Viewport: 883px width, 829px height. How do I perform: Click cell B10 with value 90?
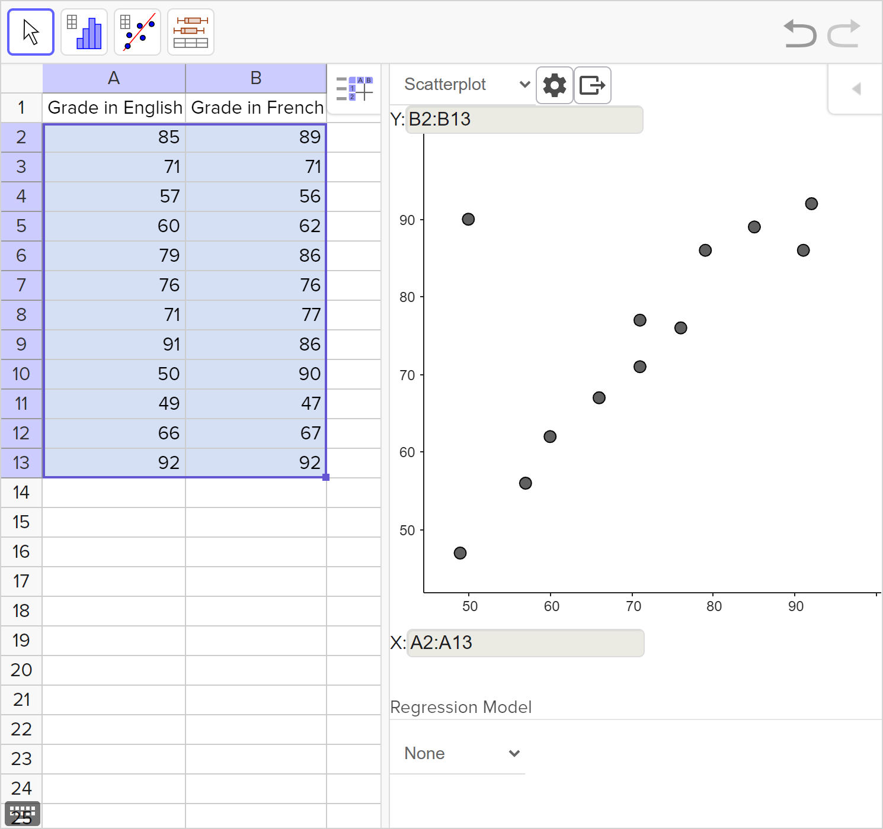tap(256, 374)
